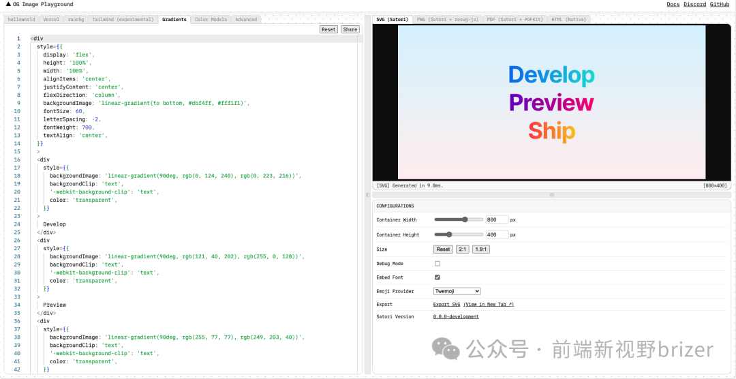736x379 pixels.
Task: Open the Advanced tab
Action: [x=246, y=19]
